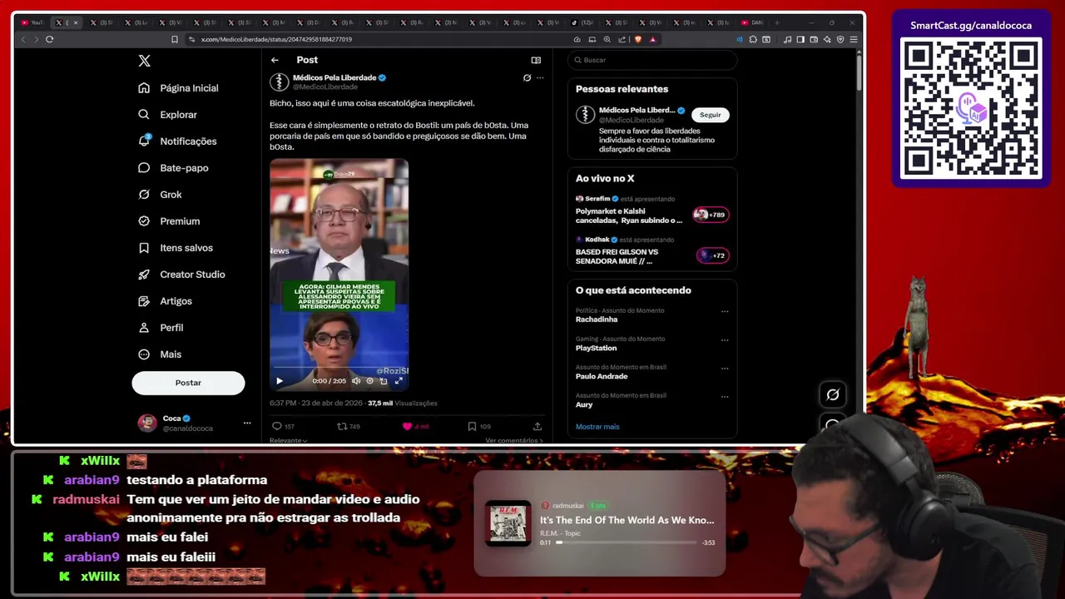Mute the video using the speaker icon
1065x599 pixels.
coord(356,381)
